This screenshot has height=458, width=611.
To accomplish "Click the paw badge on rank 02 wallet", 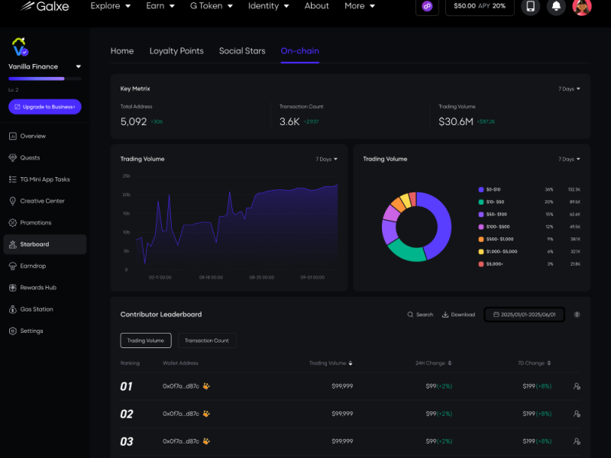I will click(206, 414).
